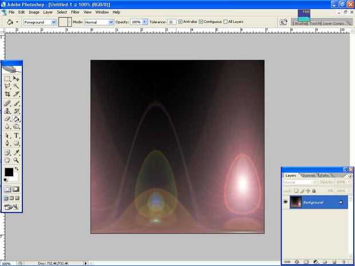Switch to Quick Mask mode
355x266 pixels.
point(15,189)
